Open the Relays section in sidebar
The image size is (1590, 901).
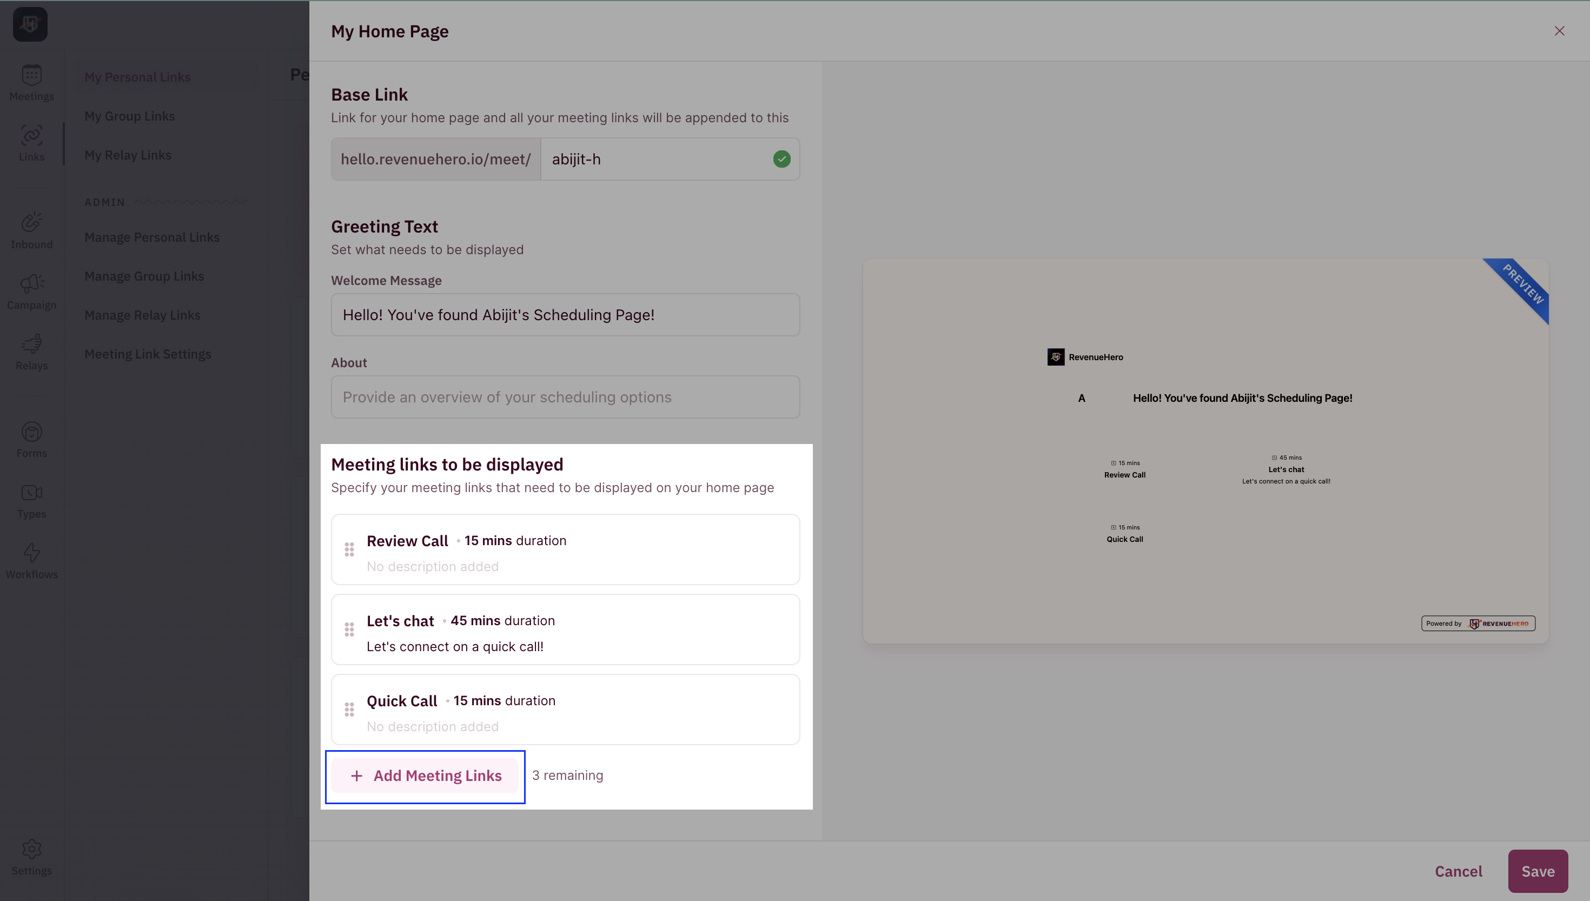[31, 352]
